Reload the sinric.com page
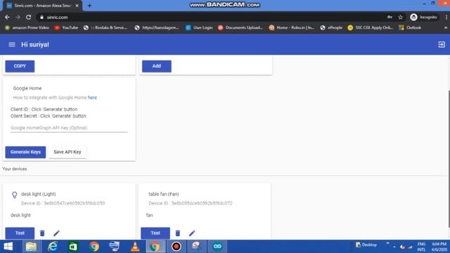Image resolution: width=450 pixels, height=253 pixels. pyautogui.click(x=28, y=17)
